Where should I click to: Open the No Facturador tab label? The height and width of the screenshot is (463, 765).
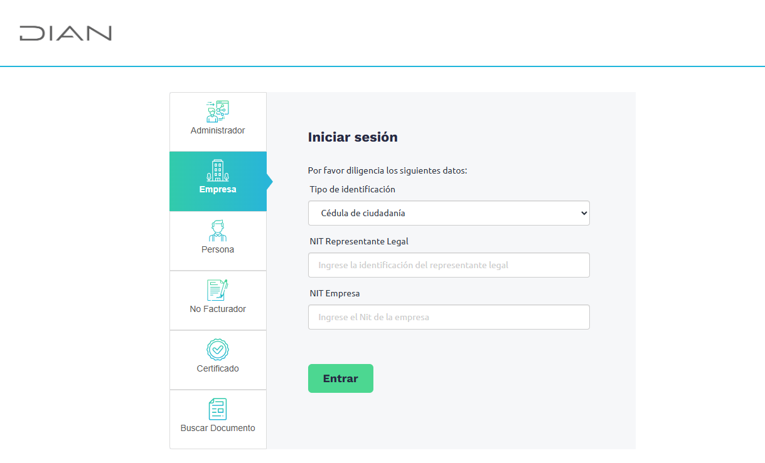coord(218,309)
